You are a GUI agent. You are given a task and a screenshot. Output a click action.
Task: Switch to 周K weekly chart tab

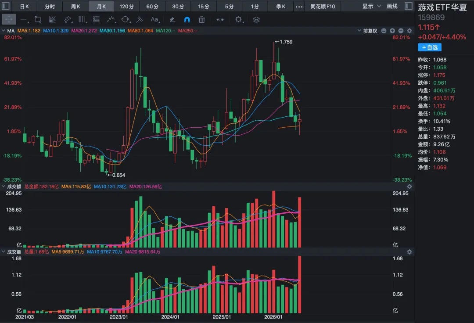pos(75,6)
